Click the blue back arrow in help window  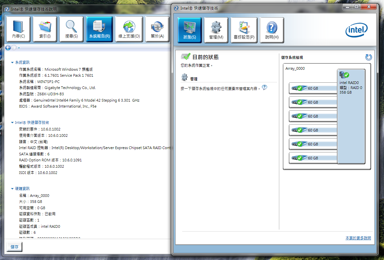pyautogui.click(x=8, y=48)
